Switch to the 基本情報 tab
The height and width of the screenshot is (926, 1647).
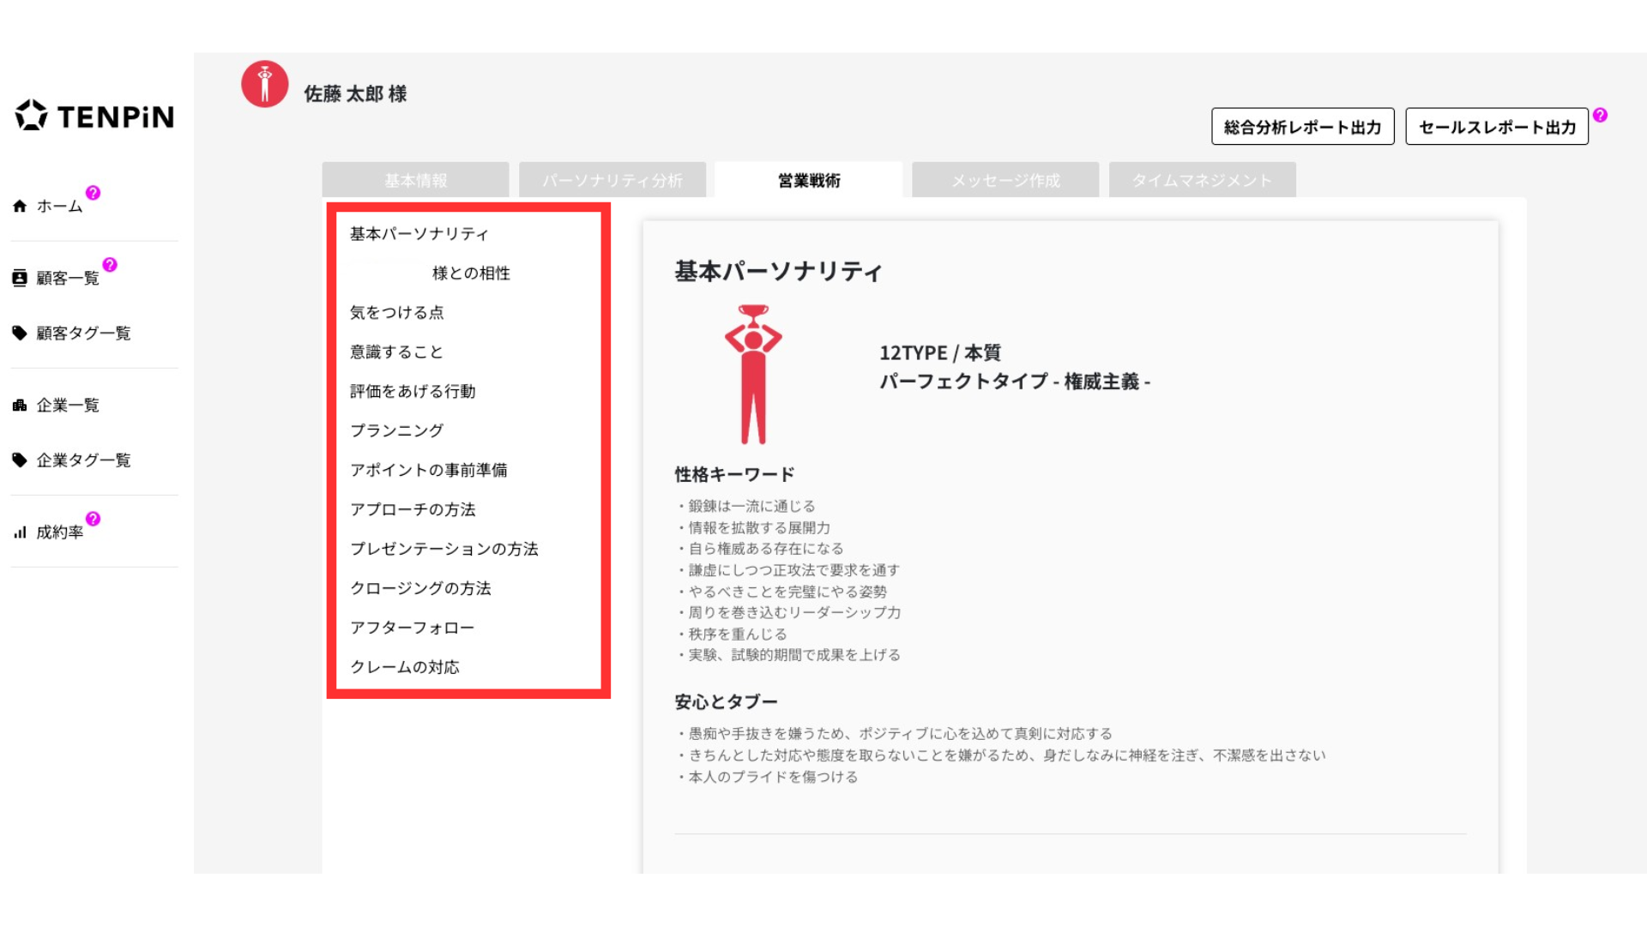coord(415,180)
